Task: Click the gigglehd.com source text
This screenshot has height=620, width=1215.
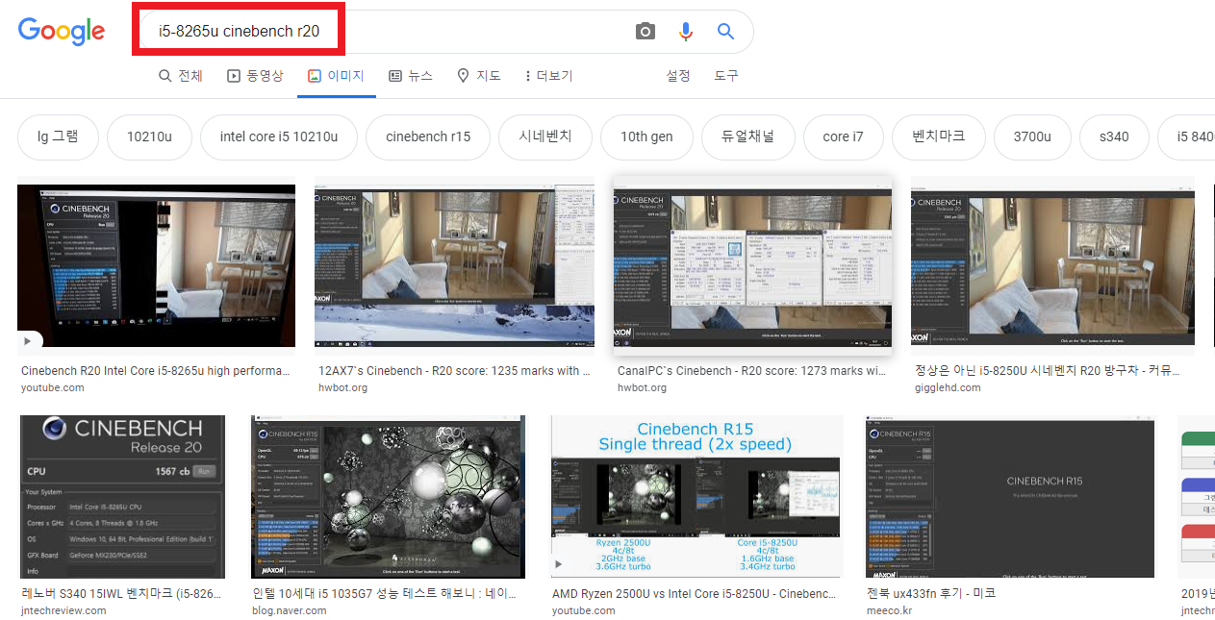Action: [x=948, y=387]
